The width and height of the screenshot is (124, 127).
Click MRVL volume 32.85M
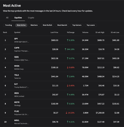coord(85,122)
